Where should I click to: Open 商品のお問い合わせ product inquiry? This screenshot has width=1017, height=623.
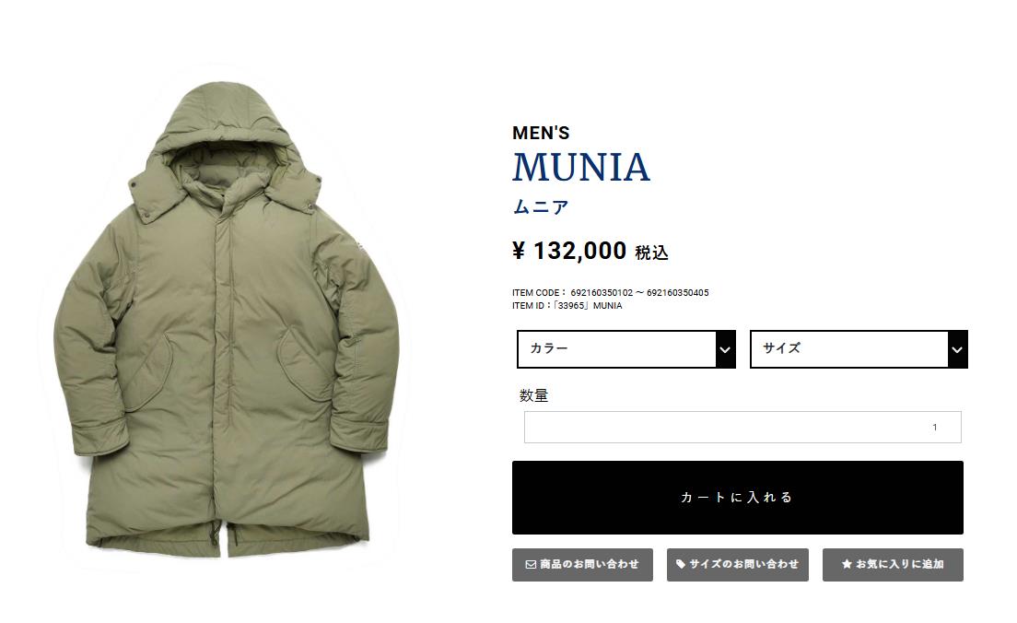coord(582,565)
